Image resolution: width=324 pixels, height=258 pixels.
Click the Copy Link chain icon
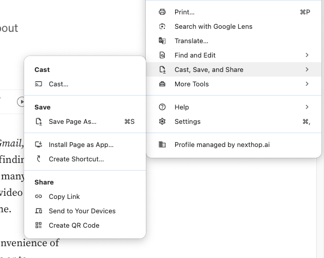[x=39, y=196]
